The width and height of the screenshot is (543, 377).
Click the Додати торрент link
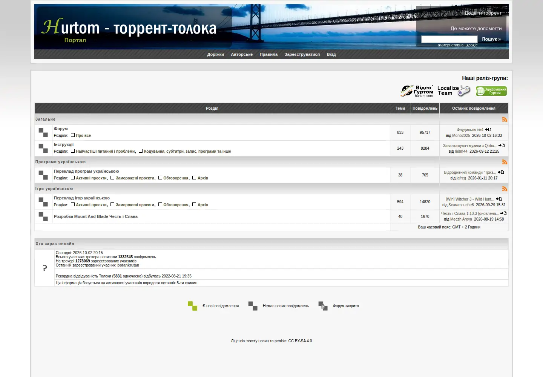click(x=483, y=13)
